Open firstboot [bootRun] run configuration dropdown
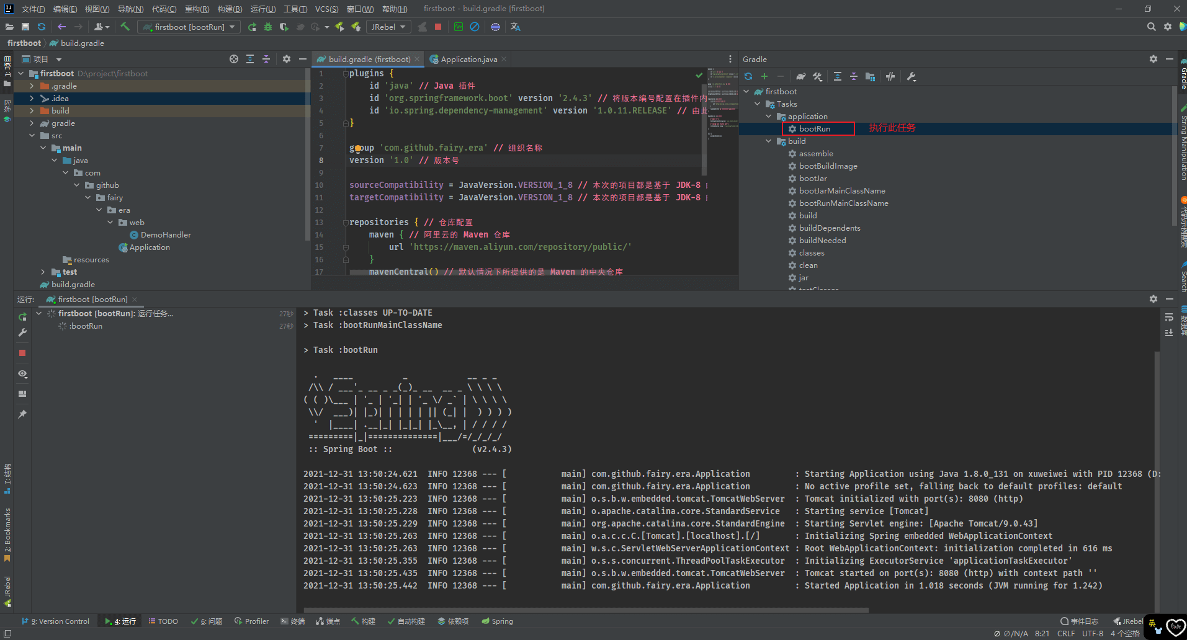Image resolution: width=1187 pixels, height=640 pixels. tap(189, 27)
